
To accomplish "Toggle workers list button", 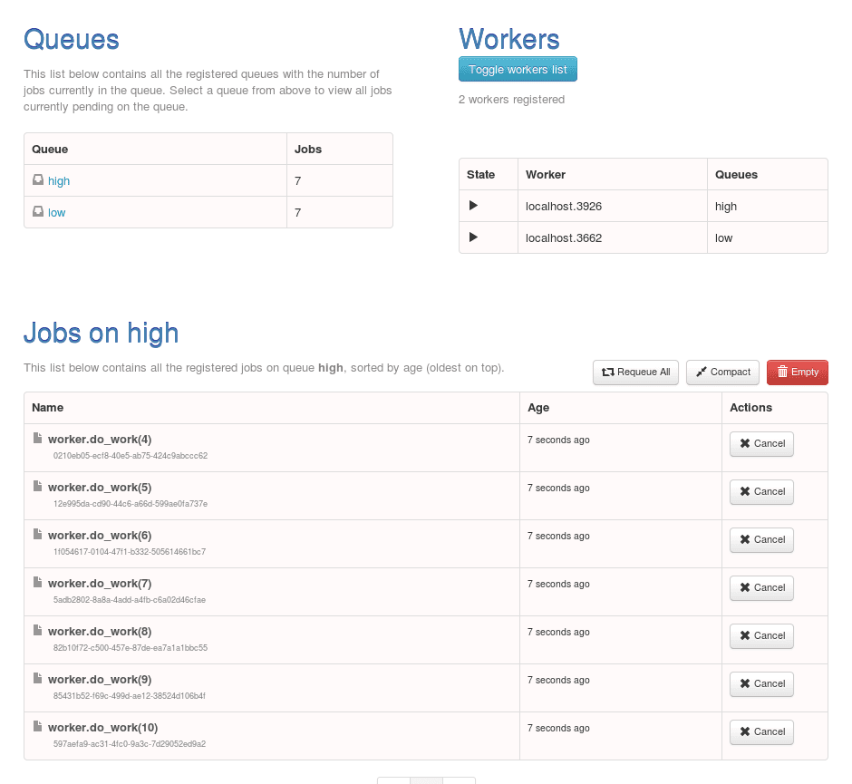I will 518,69.
